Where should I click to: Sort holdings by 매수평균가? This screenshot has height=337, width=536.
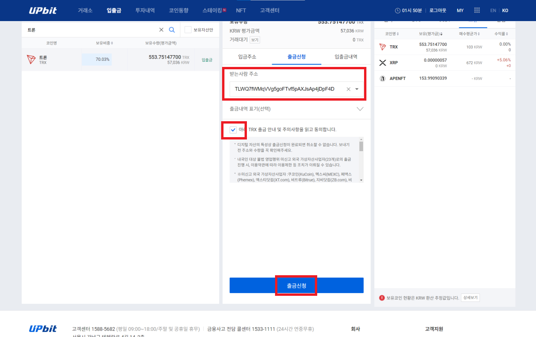point(469,34)
